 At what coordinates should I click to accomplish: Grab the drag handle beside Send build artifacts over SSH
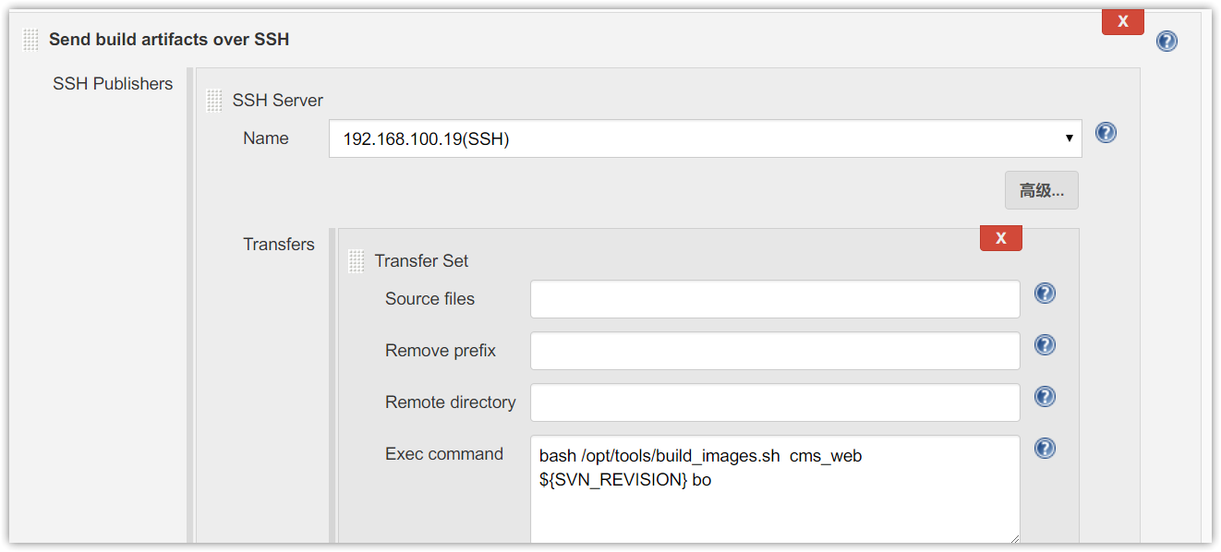31,40
